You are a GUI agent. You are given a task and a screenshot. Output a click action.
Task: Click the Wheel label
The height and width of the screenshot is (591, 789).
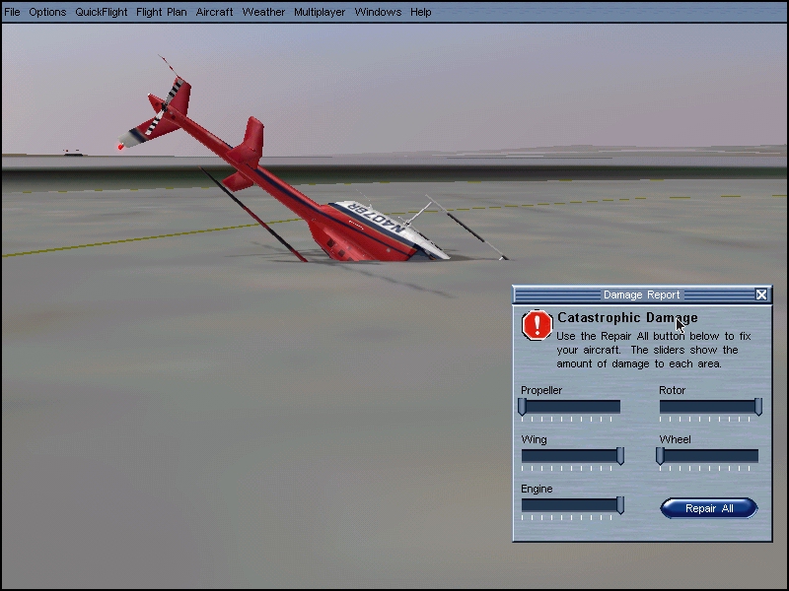point(675,439)
